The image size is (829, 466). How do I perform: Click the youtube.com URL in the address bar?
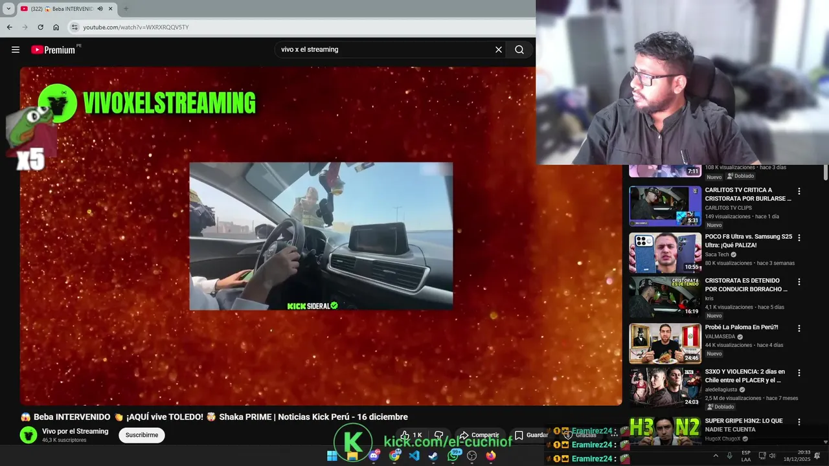(136, 27)
